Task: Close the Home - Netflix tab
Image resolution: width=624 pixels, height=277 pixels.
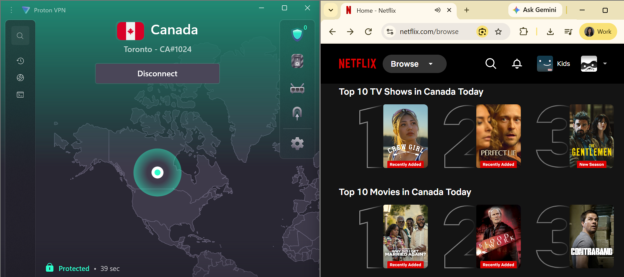Action: tap(449, 10)
